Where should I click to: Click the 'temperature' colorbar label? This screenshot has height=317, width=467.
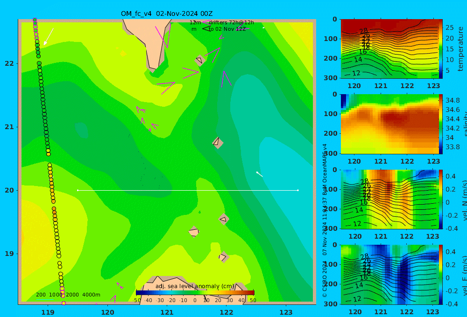pos(460,49)
